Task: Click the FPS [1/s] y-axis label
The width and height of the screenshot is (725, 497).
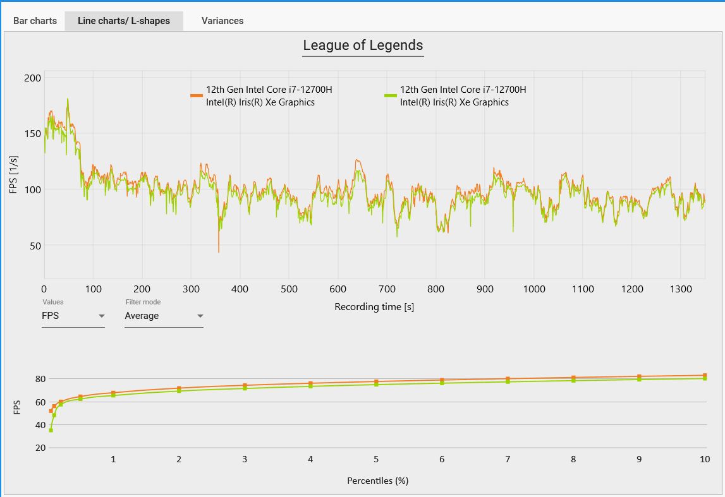Action: point(13,174)
